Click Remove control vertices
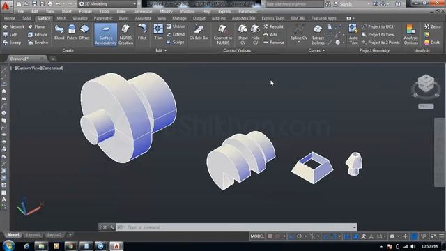446x251 pixels. (x=274, y=43)
